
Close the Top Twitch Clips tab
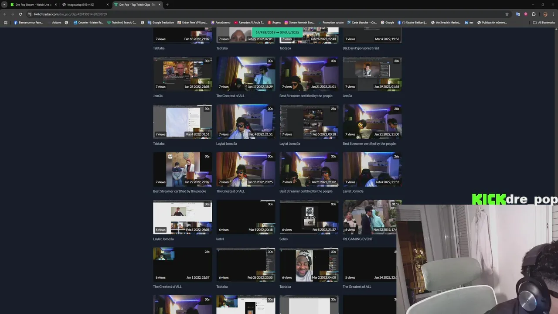pyautogui.click(x=159, y=4)
